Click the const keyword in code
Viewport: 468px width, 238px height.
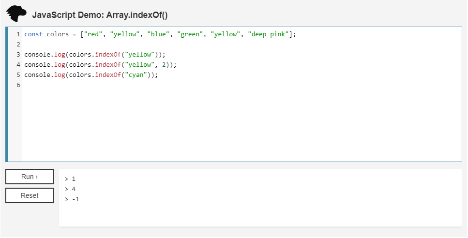(33, 34)
